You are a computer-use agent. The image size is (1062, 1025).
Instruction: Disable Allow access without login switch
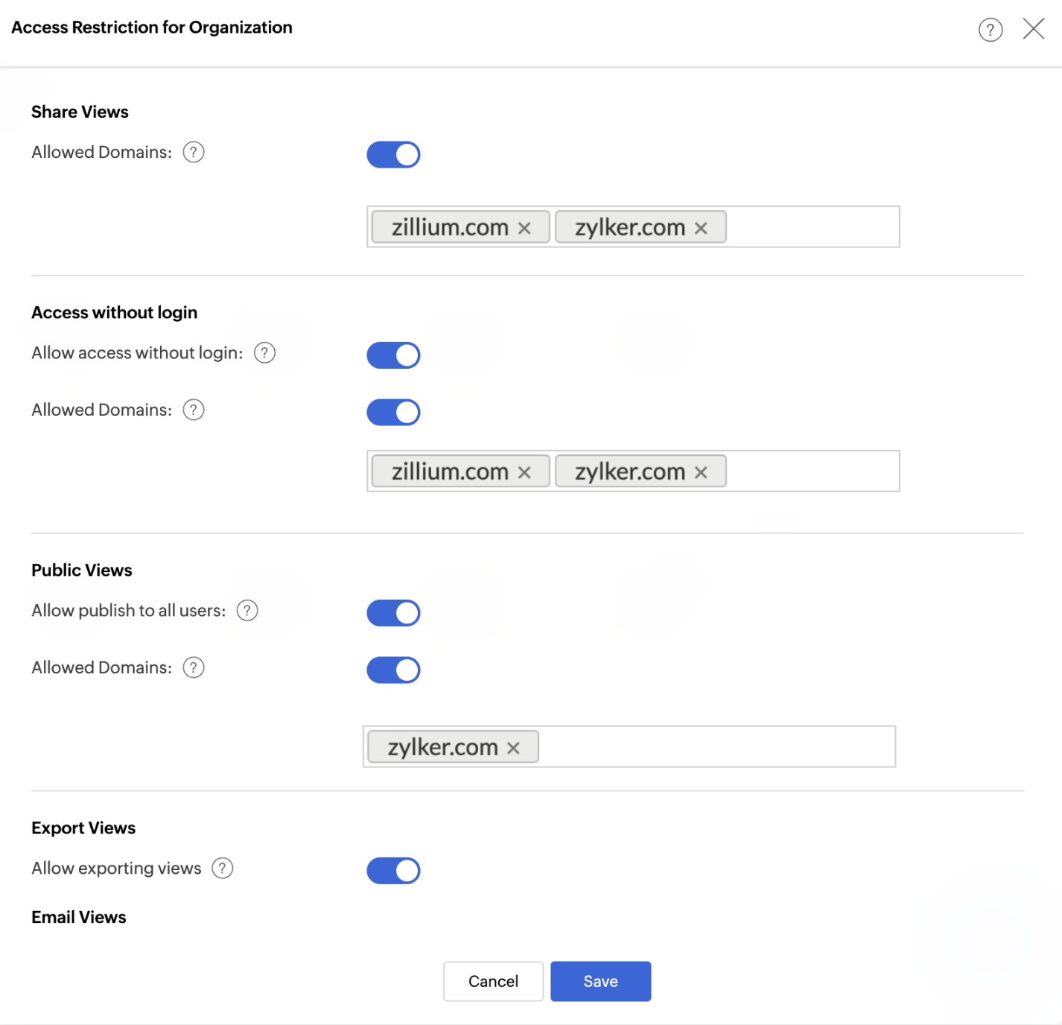click(393, 355)
